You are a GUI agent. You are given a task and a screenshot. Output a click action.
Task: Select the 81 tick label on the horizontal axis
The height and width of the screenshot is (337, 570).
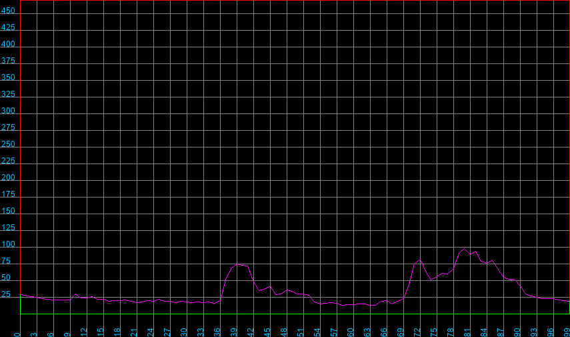pyautogui.click(x=467, y=332)
